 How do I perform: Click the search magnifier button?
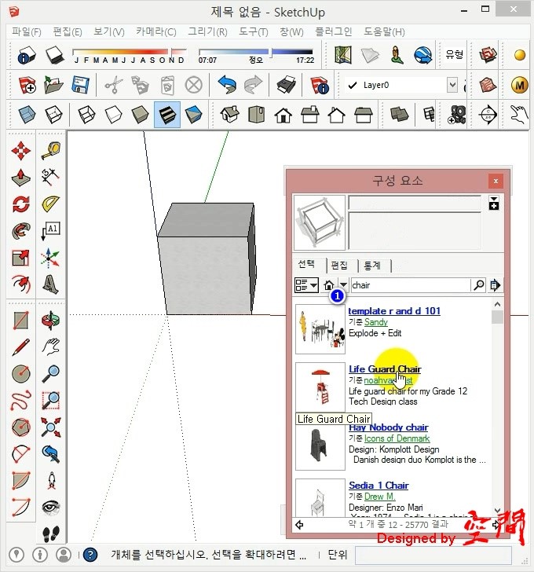tap(479, 285)
